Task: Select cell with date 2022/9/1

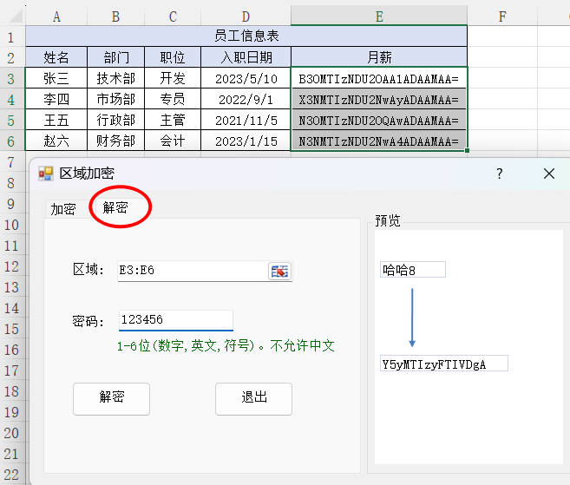Action: pyautogui.click(x=246, y=99)
